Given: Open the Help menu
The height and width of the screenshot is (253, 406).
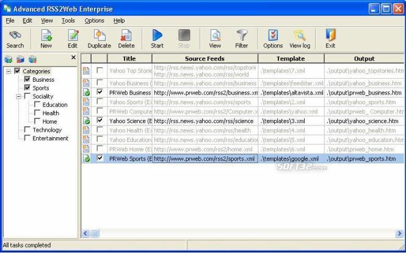Looking at the screenshot, I should [x=119, y=21].
